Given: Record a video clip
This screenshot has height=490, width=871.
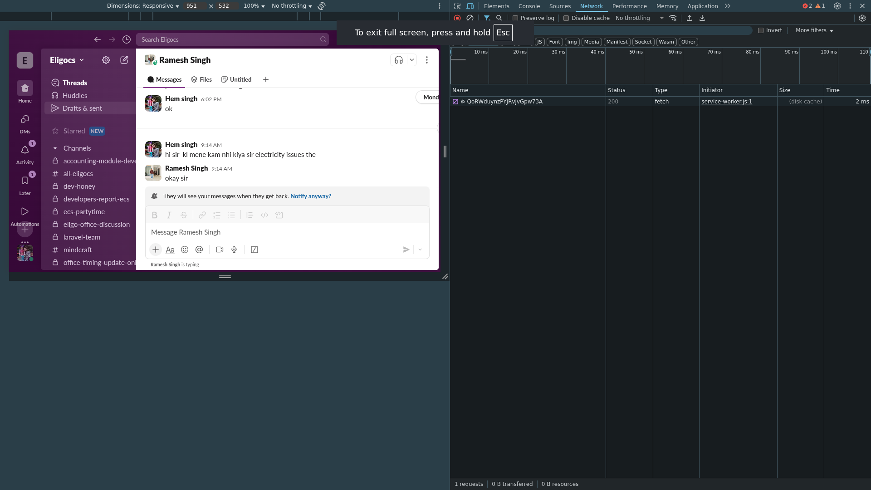Looking at the screenshot, I should pos(220,250).
